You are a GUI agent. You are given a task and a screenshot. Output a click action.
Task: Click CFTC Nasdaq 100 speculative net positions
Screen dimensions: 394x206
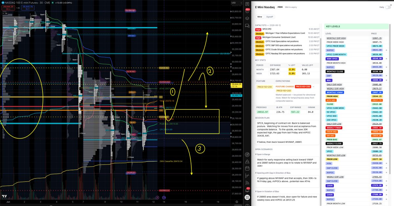287,53
